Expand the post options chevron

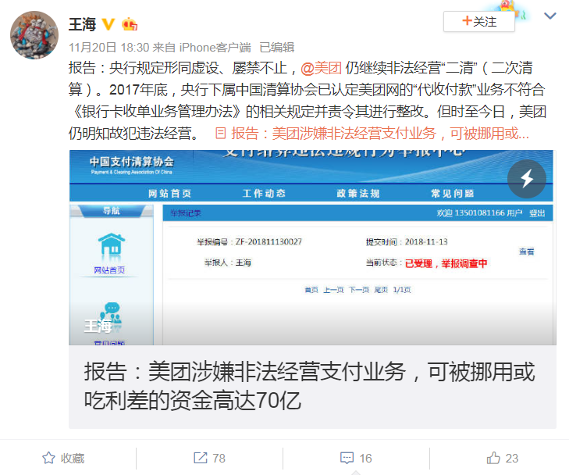550,16
